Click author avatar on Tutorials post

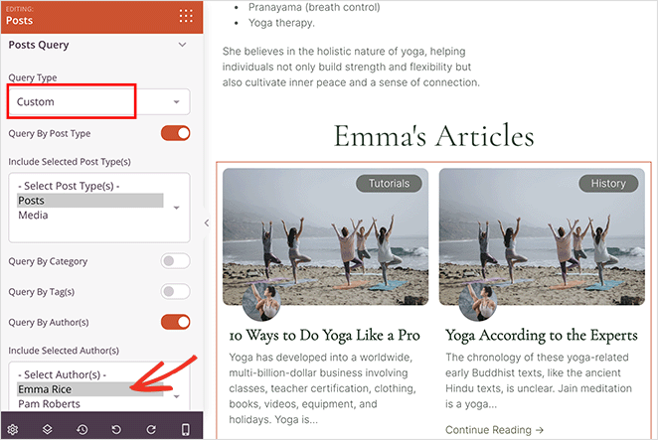click(x=261, y=302)
